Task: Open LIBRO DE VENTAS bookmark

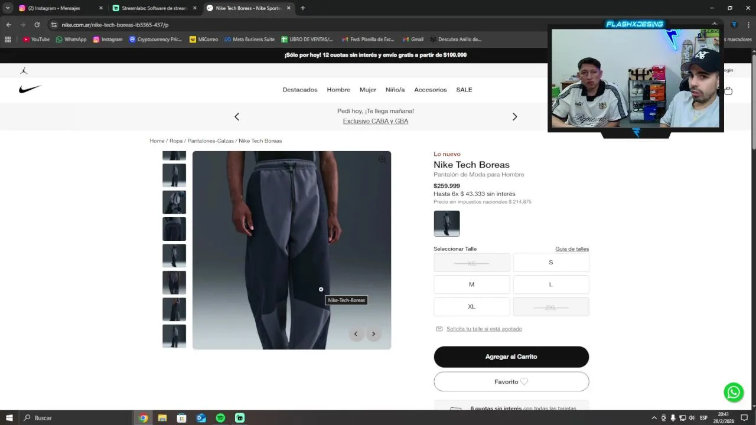Action: coord(307,40)
